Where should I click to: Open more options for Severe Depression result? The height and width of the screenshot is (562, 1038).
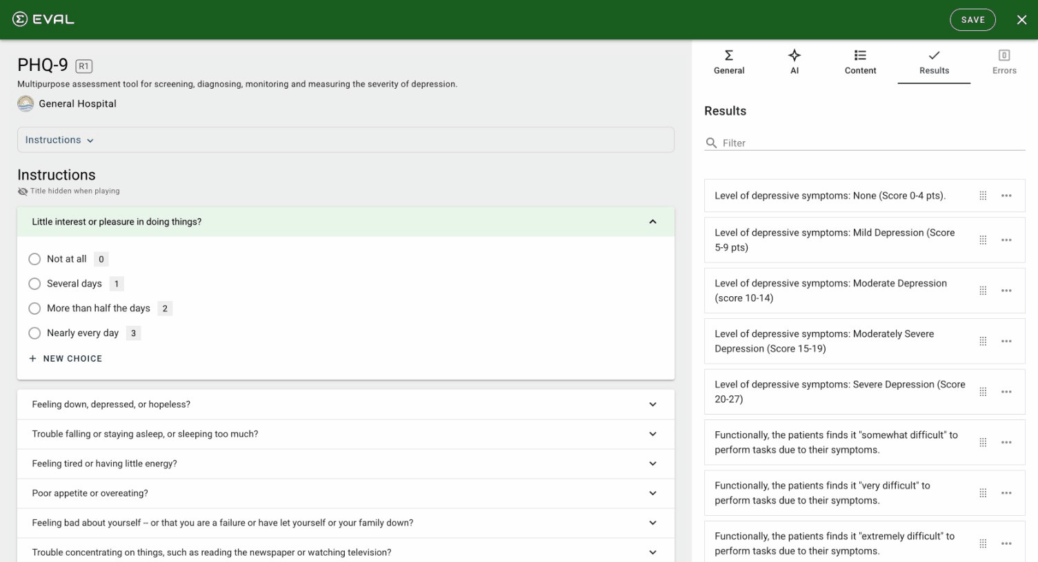[x=1006, y=392]
